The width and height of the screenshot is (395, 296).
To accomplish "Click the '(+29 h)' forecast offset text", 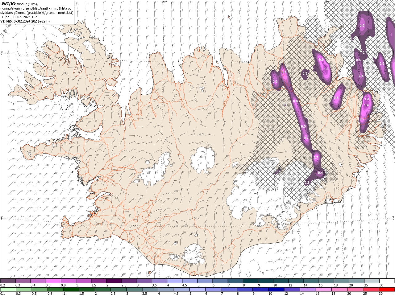I will [44, 21].
